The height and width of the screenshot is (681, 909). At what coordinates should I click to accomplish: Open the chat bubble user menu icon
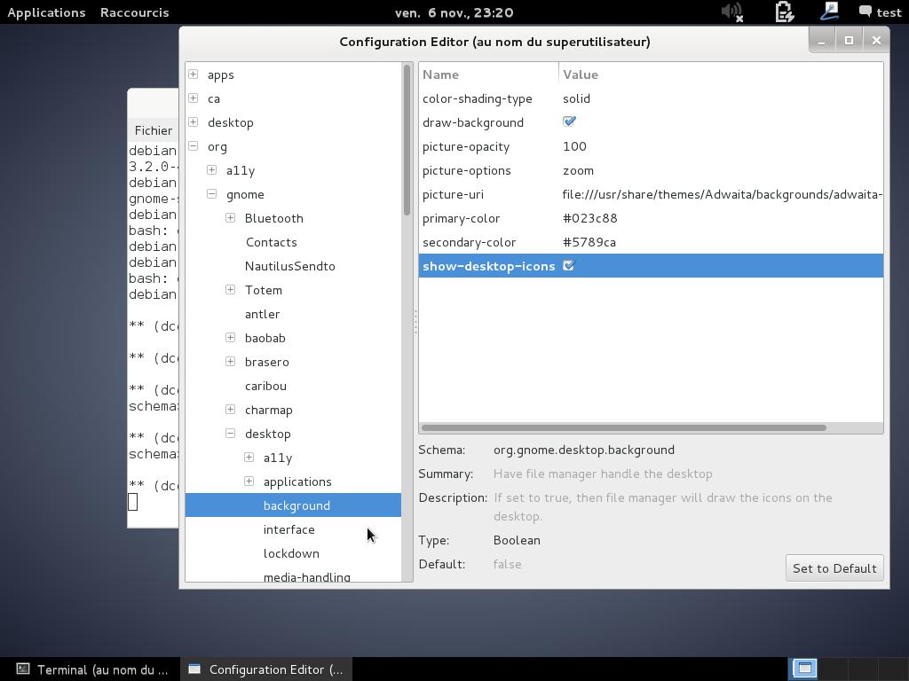(866, 12)
